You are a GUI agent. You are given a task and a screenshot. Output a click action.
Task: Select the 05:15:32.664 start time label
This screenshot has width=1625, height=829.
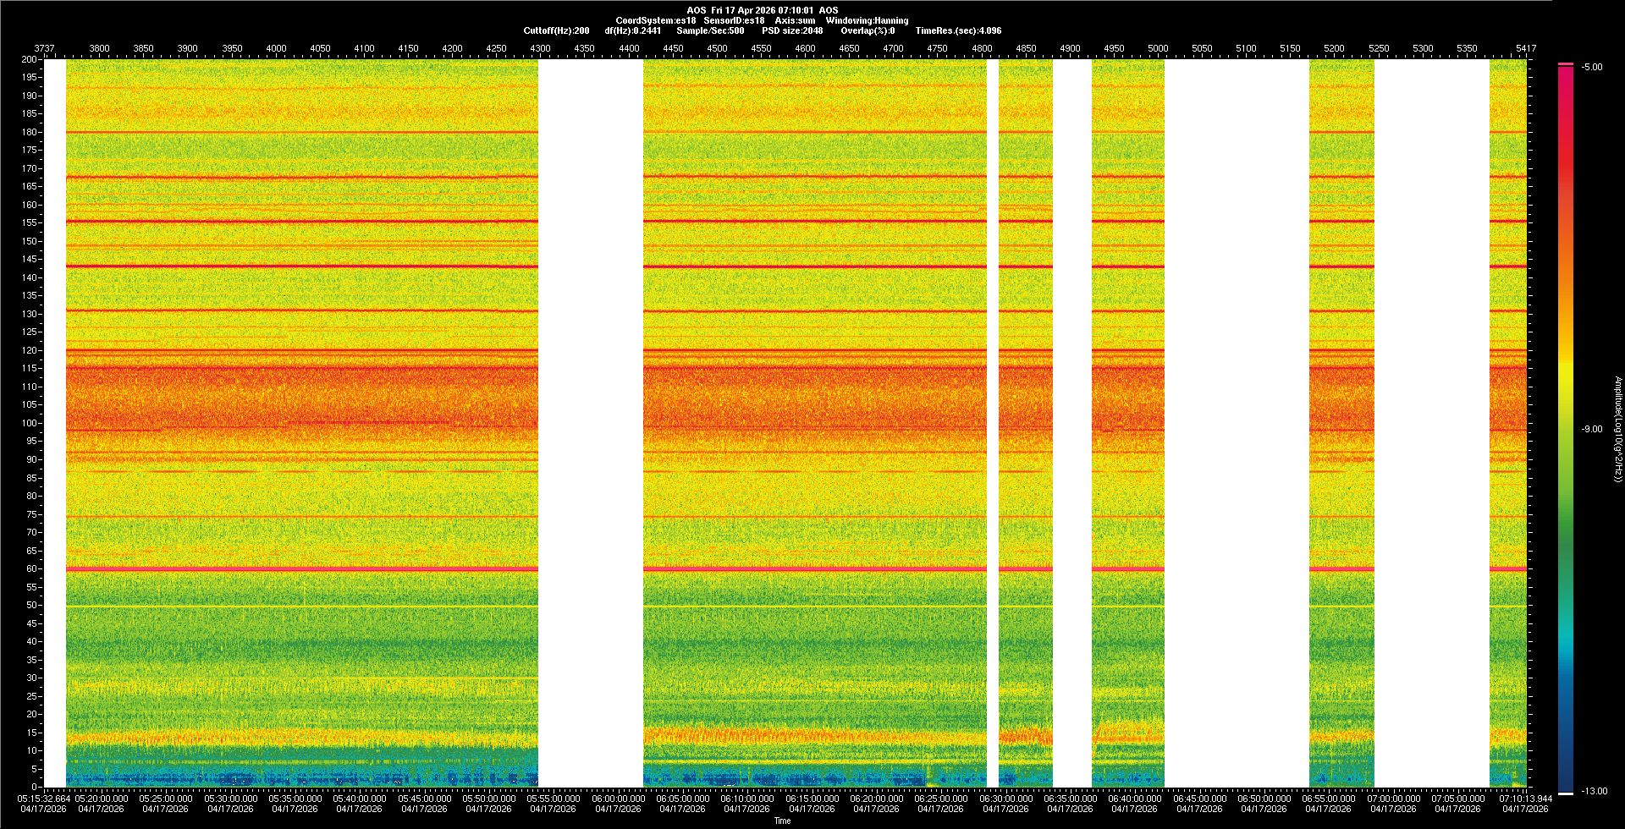click(x=43, y=799)
